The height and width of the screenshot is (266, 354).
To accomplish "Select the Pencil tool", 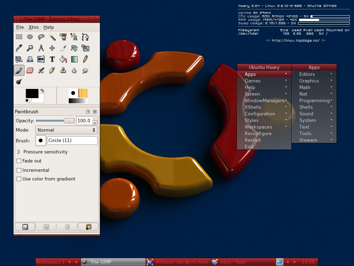I will click(x=85, y=59).
